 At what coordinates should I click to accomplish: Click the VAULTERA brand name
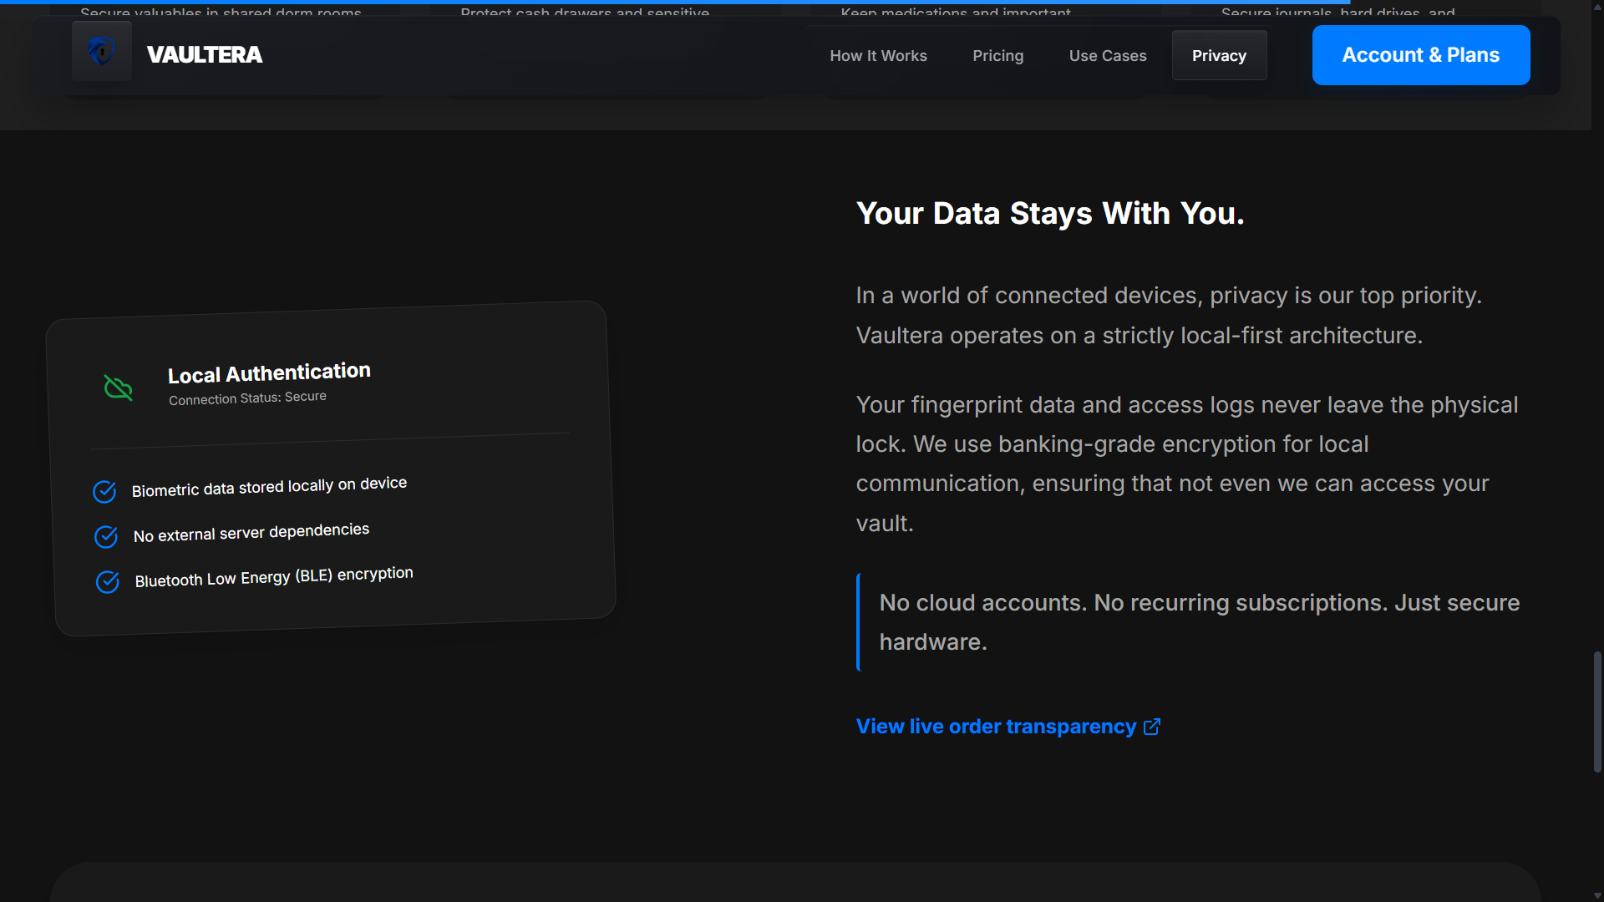(x=205, y=55)
